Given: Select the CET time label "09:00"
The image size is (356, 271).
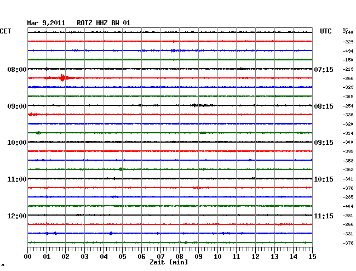Looking at the screenshot, I should [17, 106].
